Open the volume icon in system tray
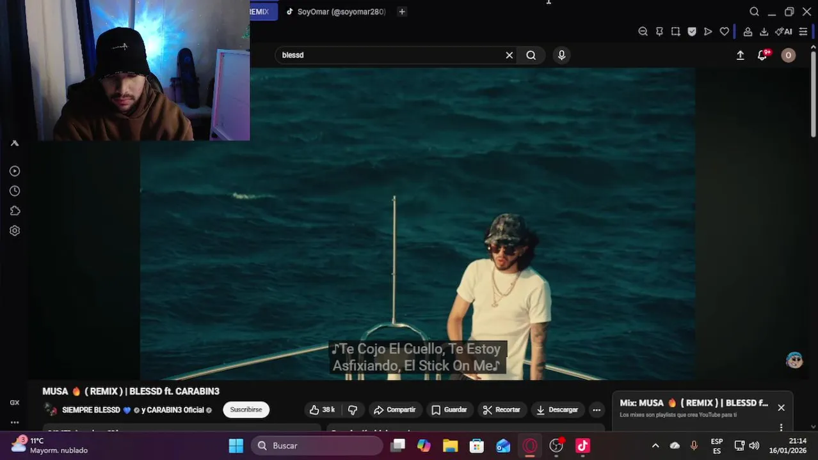Viewport: 818px width, 460px height. 754,445
